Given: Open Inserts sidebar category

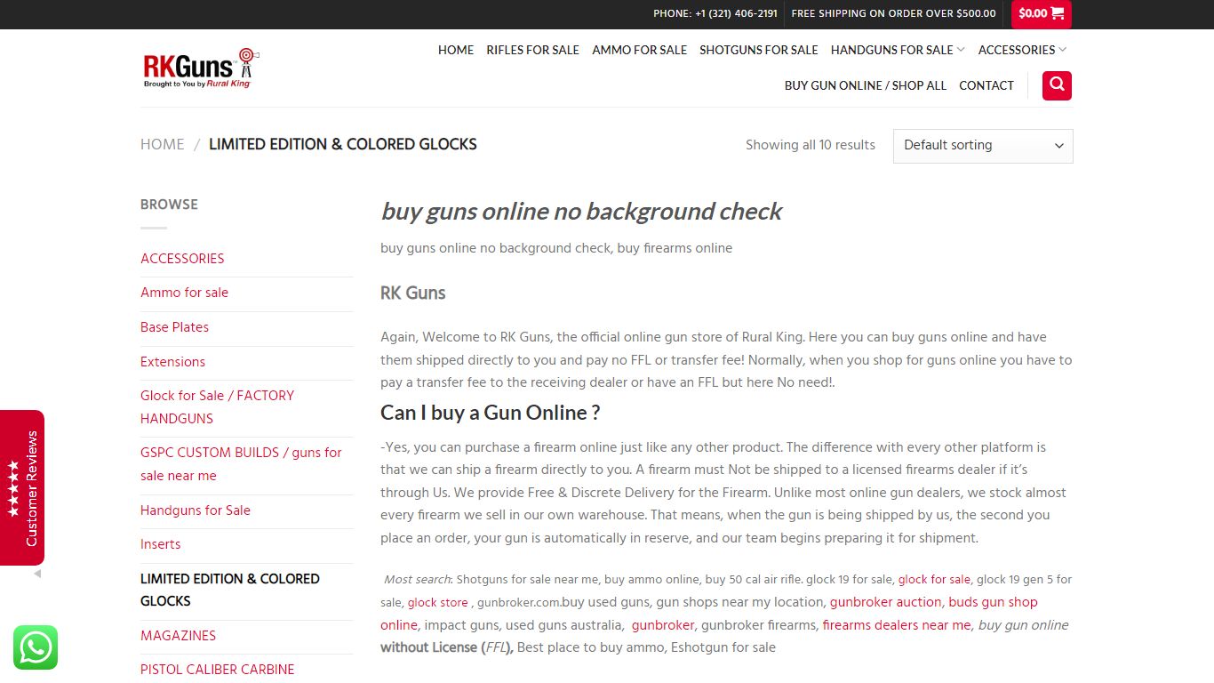Looking at the screenshot, I should pos(160,544).
